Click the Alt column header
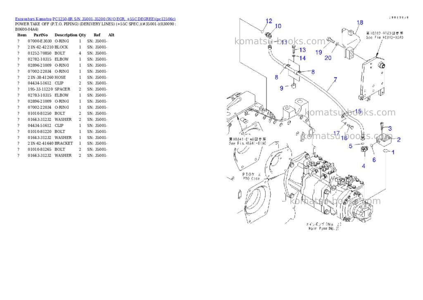The width and height of the screenshot is (423, 300). coord(111,35)
